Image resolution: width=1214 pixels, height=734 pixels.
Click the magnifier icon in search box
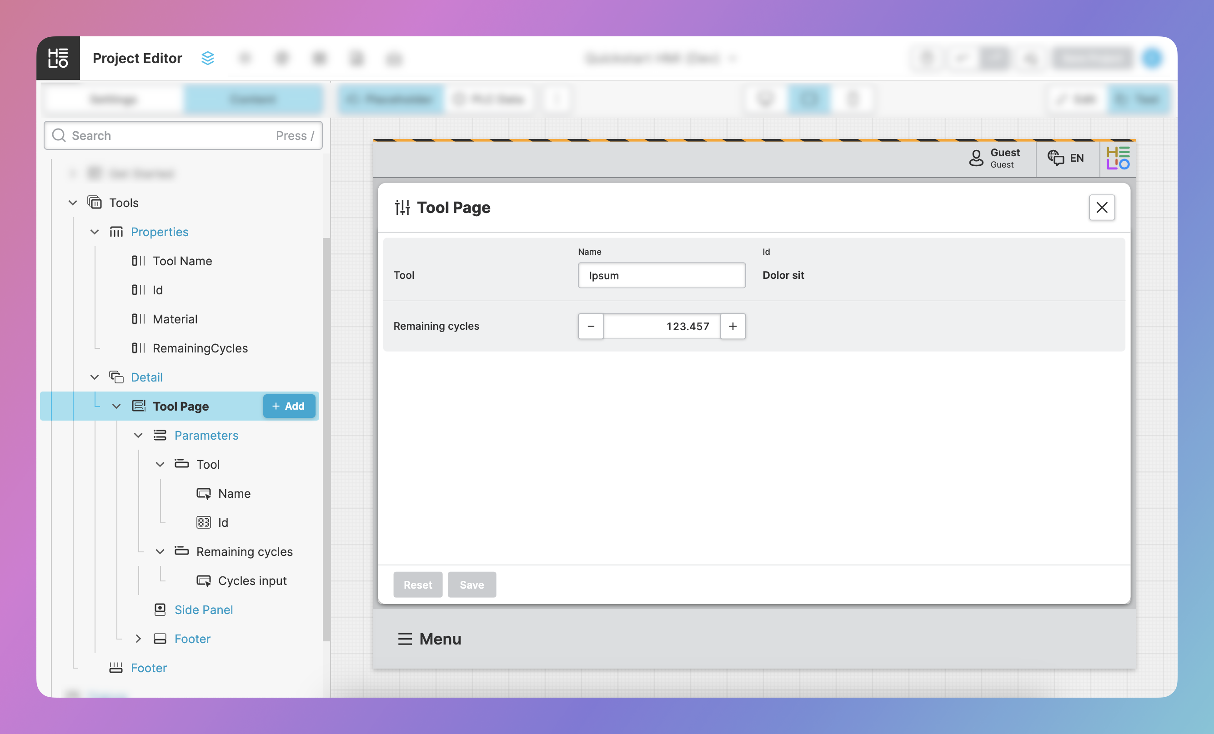(x=59, y=135)
